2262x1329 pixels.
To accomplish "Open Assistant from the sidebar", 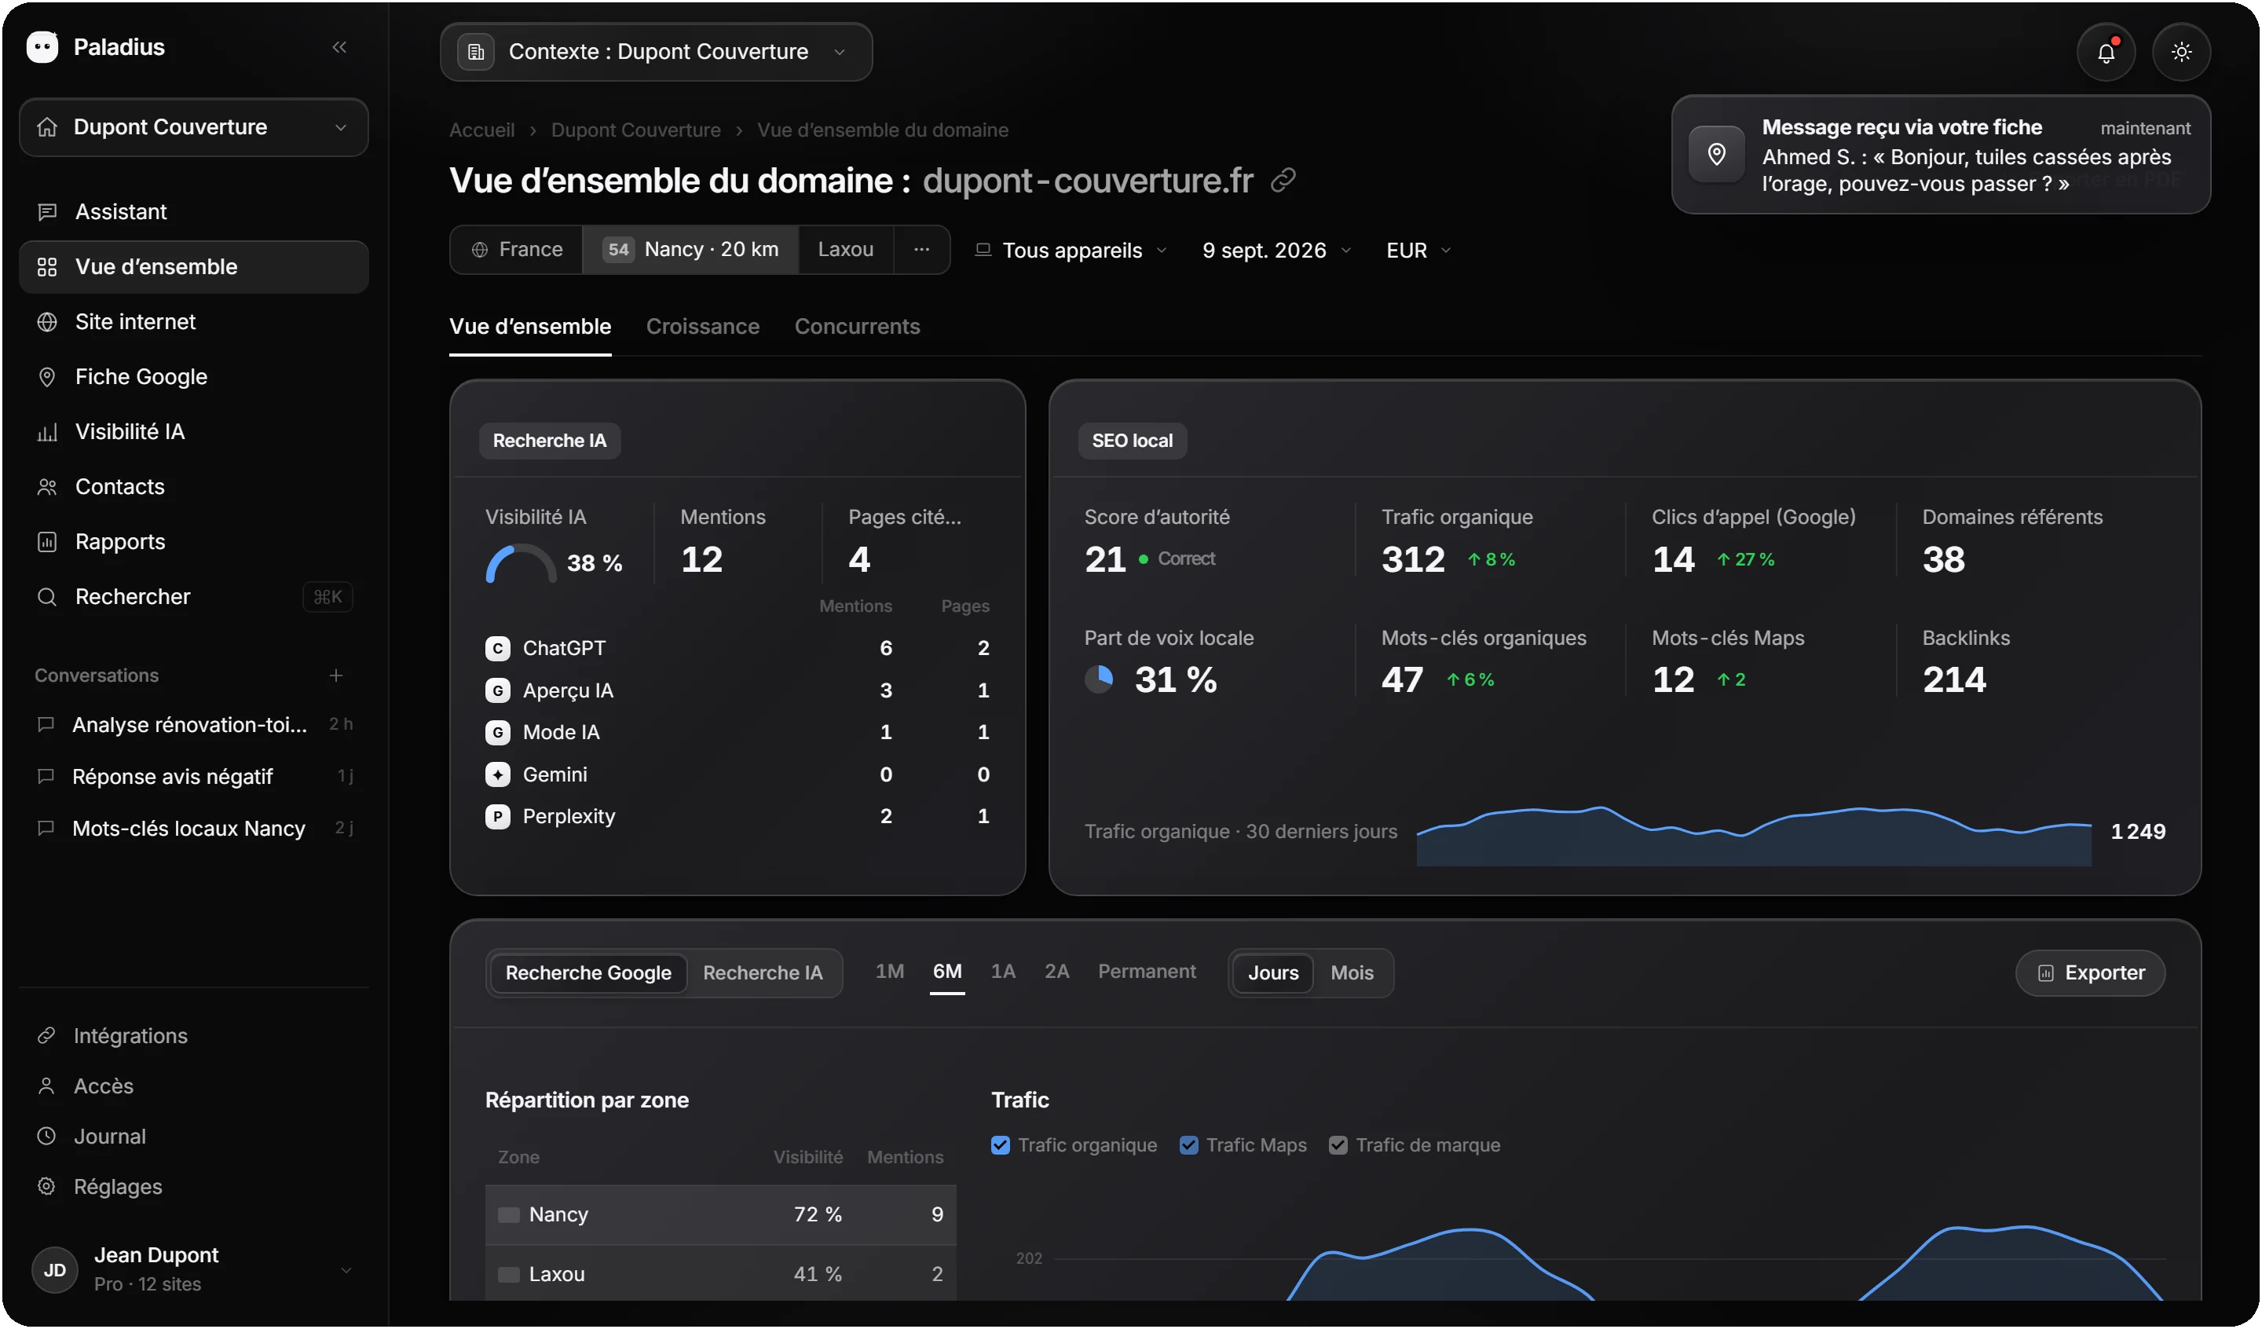I will [x=194, y=212].
